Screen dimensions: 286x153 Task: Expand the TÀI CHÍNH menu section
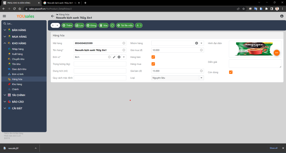[5, 95]
